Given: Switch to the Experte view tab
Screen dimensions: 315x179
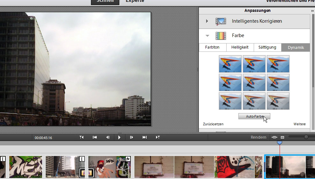Looking at the screenshot, I should click(x=135, y=1).
